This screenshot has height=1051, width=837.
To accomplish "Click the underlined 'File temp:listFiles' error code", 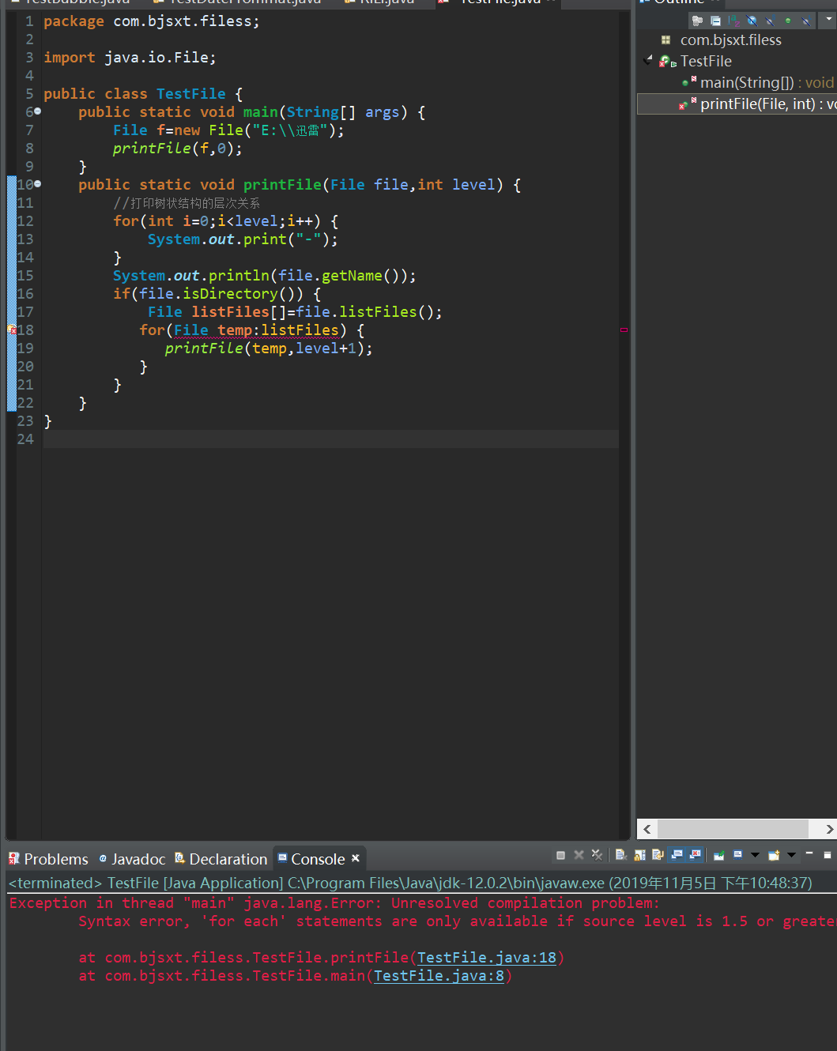I will click(256, 330).
